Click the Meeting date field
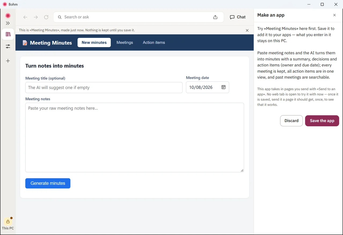Viewport: 343px width, 235px height. (207, 87)
